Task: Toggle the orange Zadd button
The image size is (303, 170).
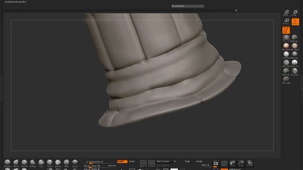Action: point(122,161)
